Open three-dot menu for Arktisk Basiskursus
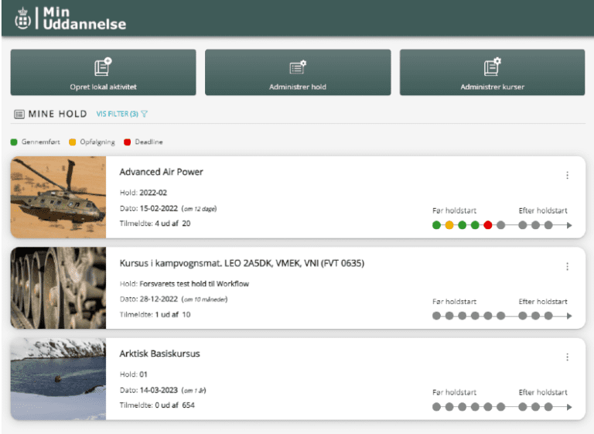594x434 pixels. coord(567,357)
